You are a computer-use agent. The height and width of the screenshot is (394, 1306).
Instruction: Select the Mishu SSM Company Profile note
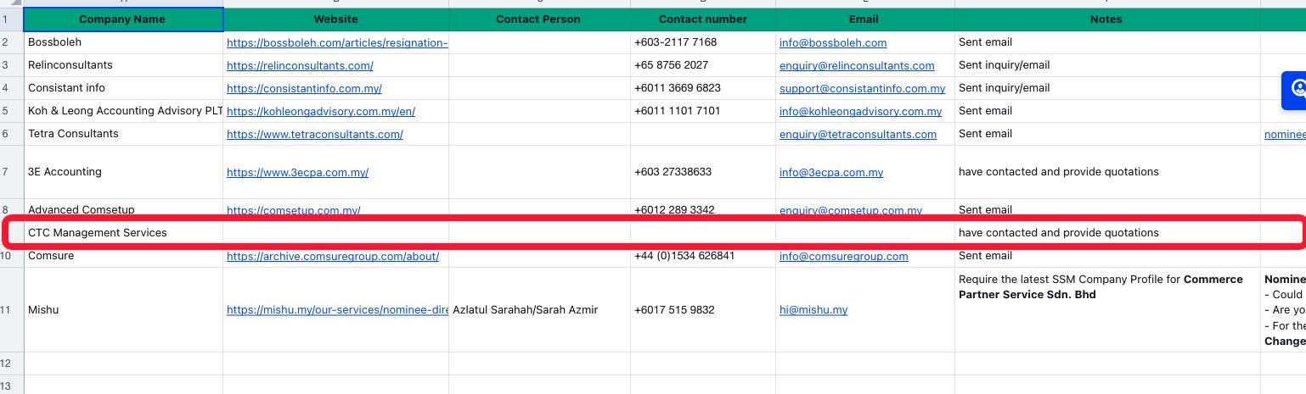pos(1106,310)
